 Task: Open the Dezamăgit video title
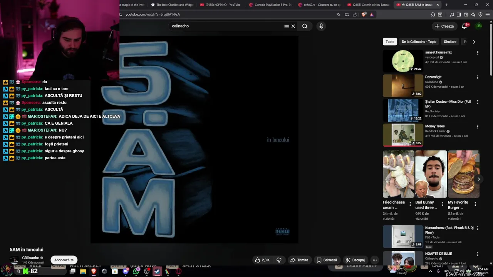pyautogui.click(x=433, y=77)
